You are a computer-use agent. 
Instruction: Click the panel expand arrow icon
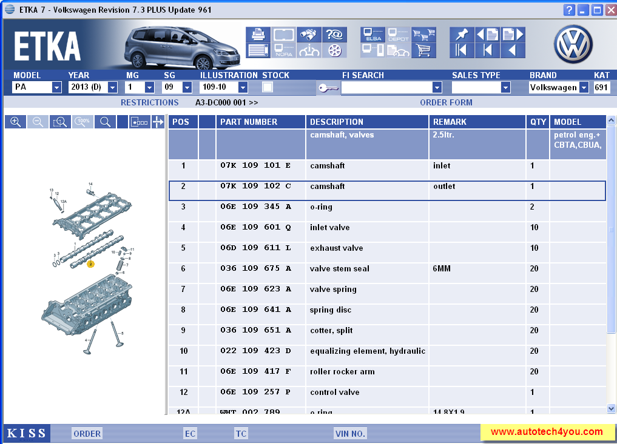[x=158, y=122]
